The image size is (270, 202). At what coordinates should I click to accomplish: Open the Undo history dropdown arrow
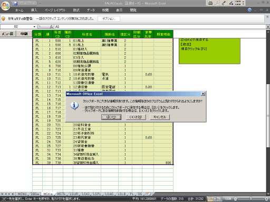(25, 3)
